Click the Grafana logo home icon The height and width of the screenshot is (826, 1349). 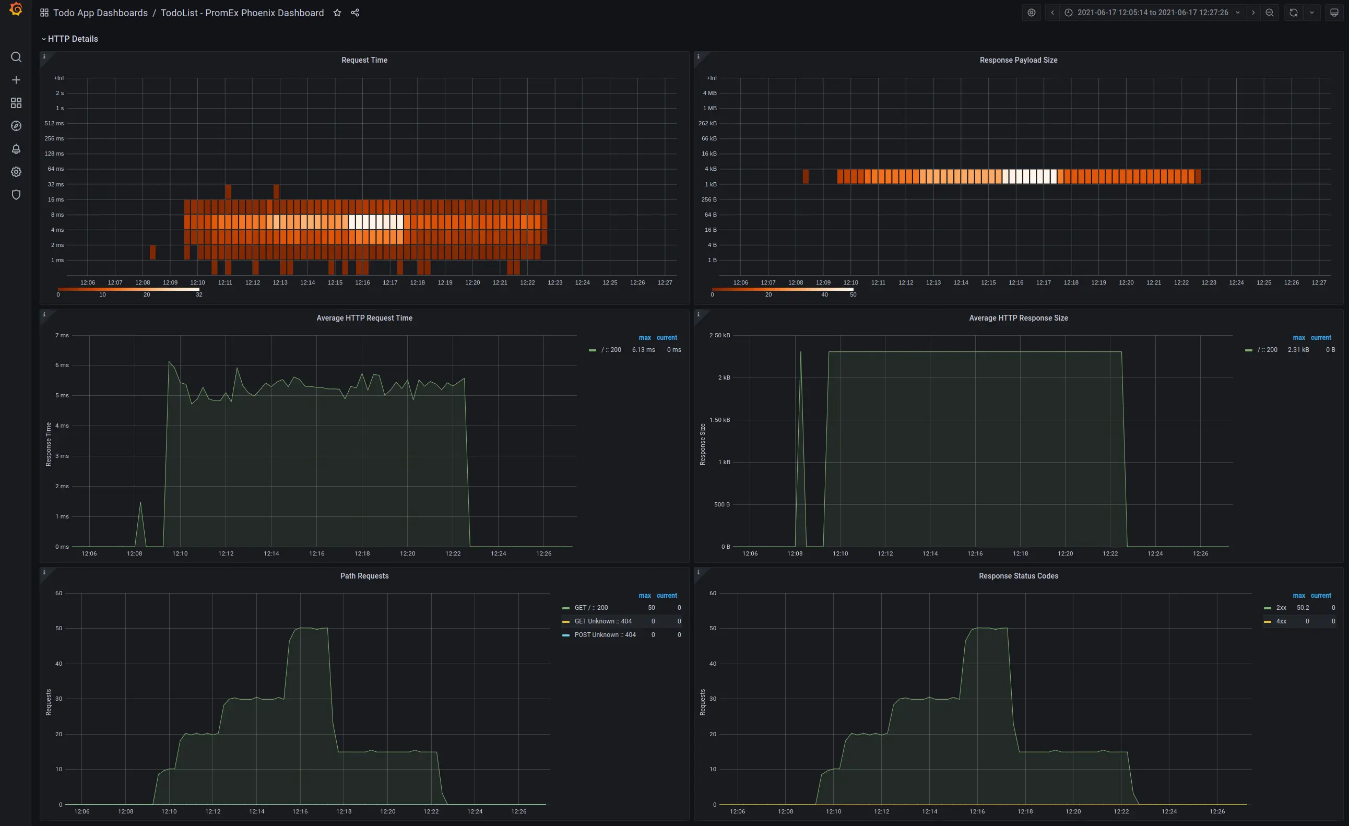(x=16, y=9)
